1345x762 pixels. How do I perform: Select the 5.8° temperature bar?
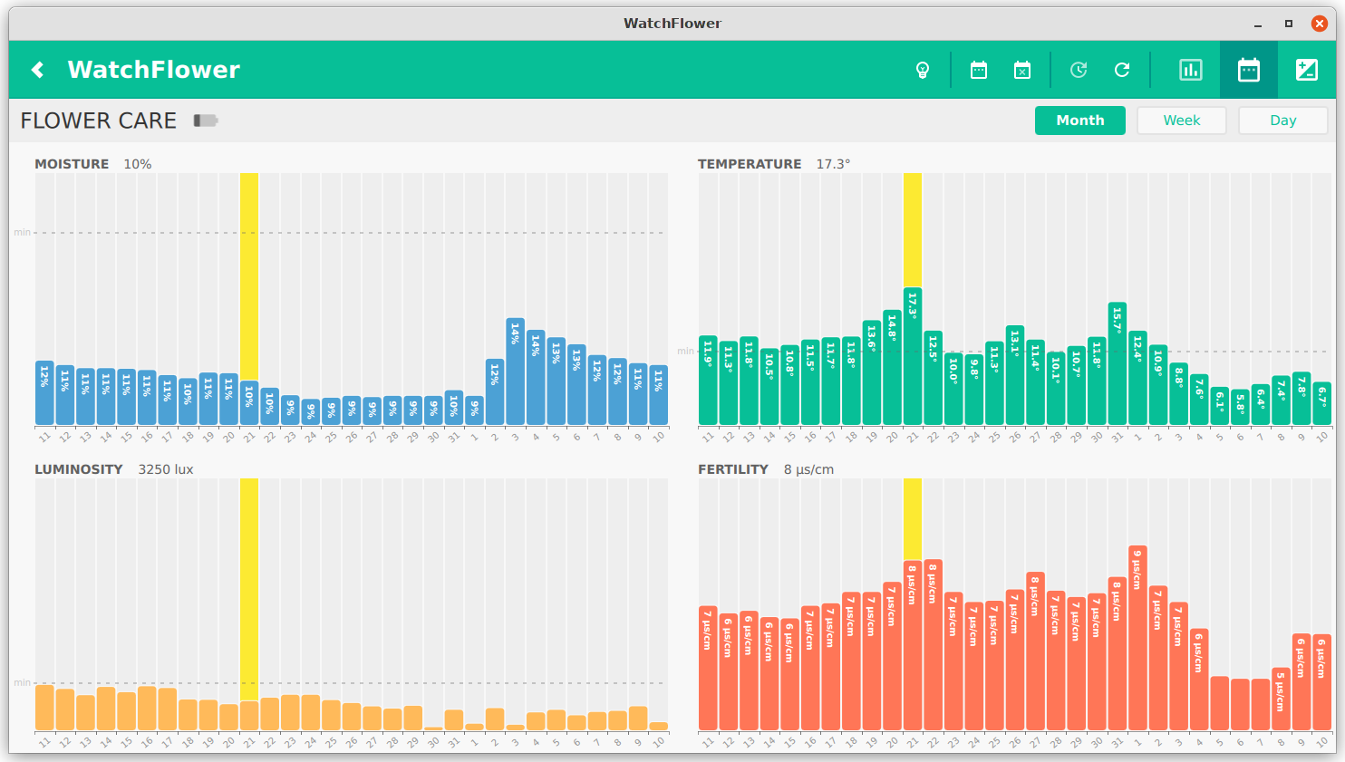click(1240, 408)
